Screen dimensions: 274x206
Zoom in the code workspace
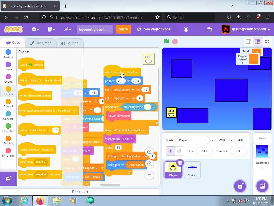point(149,152)
